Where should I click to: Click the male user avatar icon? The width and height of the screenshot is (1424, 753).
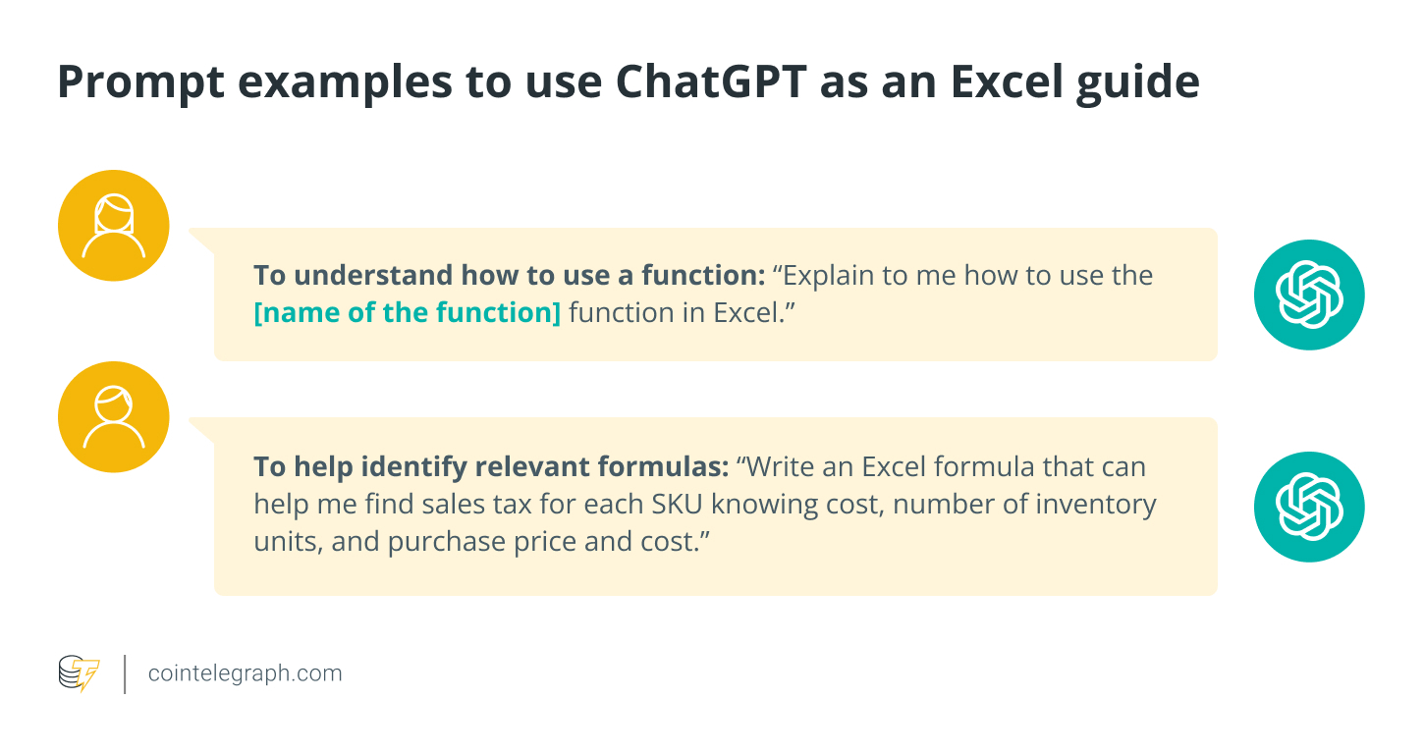pos(114,416)
